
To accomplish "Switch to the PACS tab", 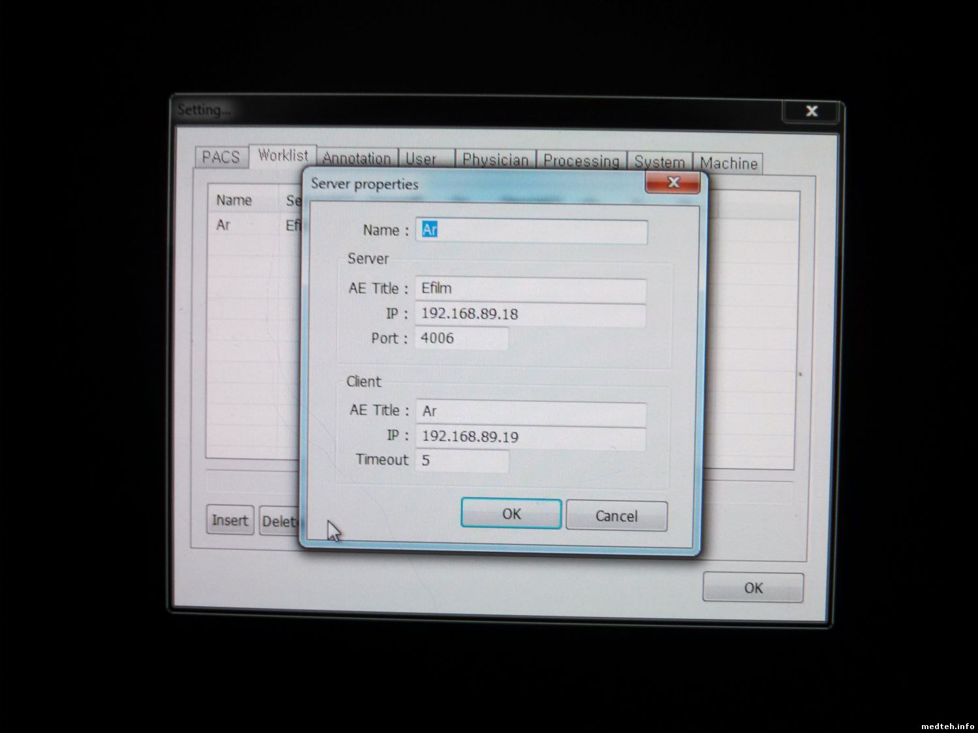I will coord(221,157).
